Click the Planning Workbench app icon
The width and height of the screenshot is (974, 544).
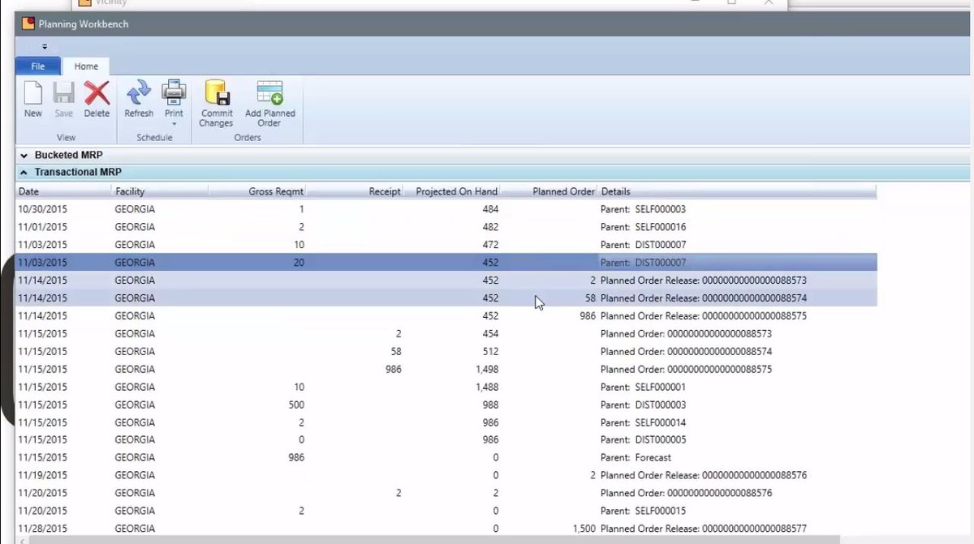28,24
